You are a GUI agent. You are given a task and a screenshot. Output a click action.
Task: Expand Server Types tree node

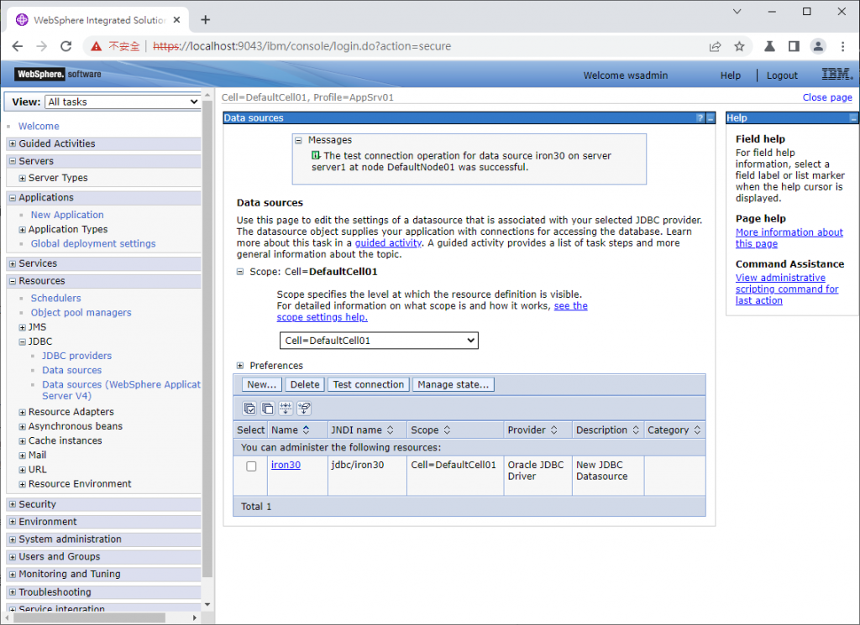pos(23,178)
